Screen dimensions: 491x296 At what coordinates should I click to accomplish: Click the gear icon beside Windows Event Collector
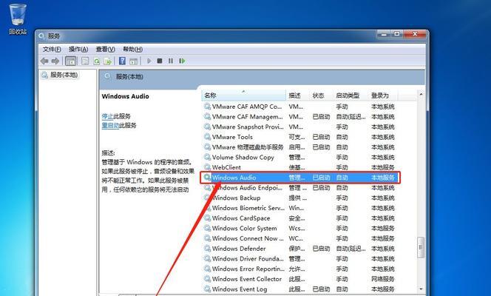point(207,279)
